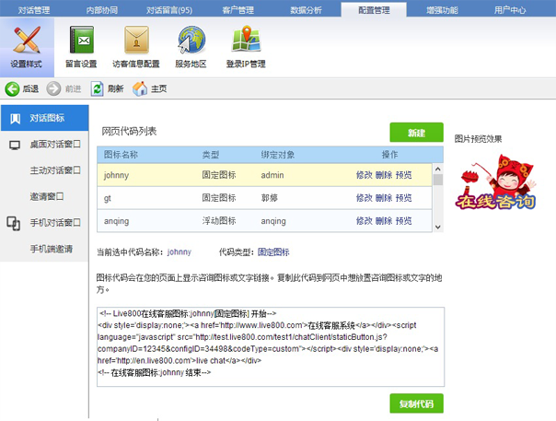
Task: Go back with the 后退 arrow
Action: 22,89
